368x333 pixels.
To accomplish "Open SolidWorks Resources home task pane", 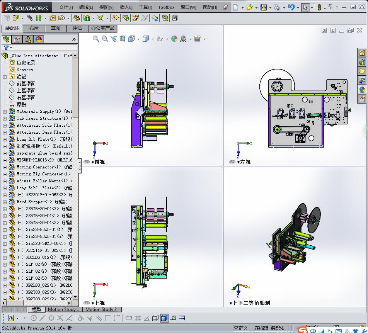I will pyautogui.click(x=362, y=53).
